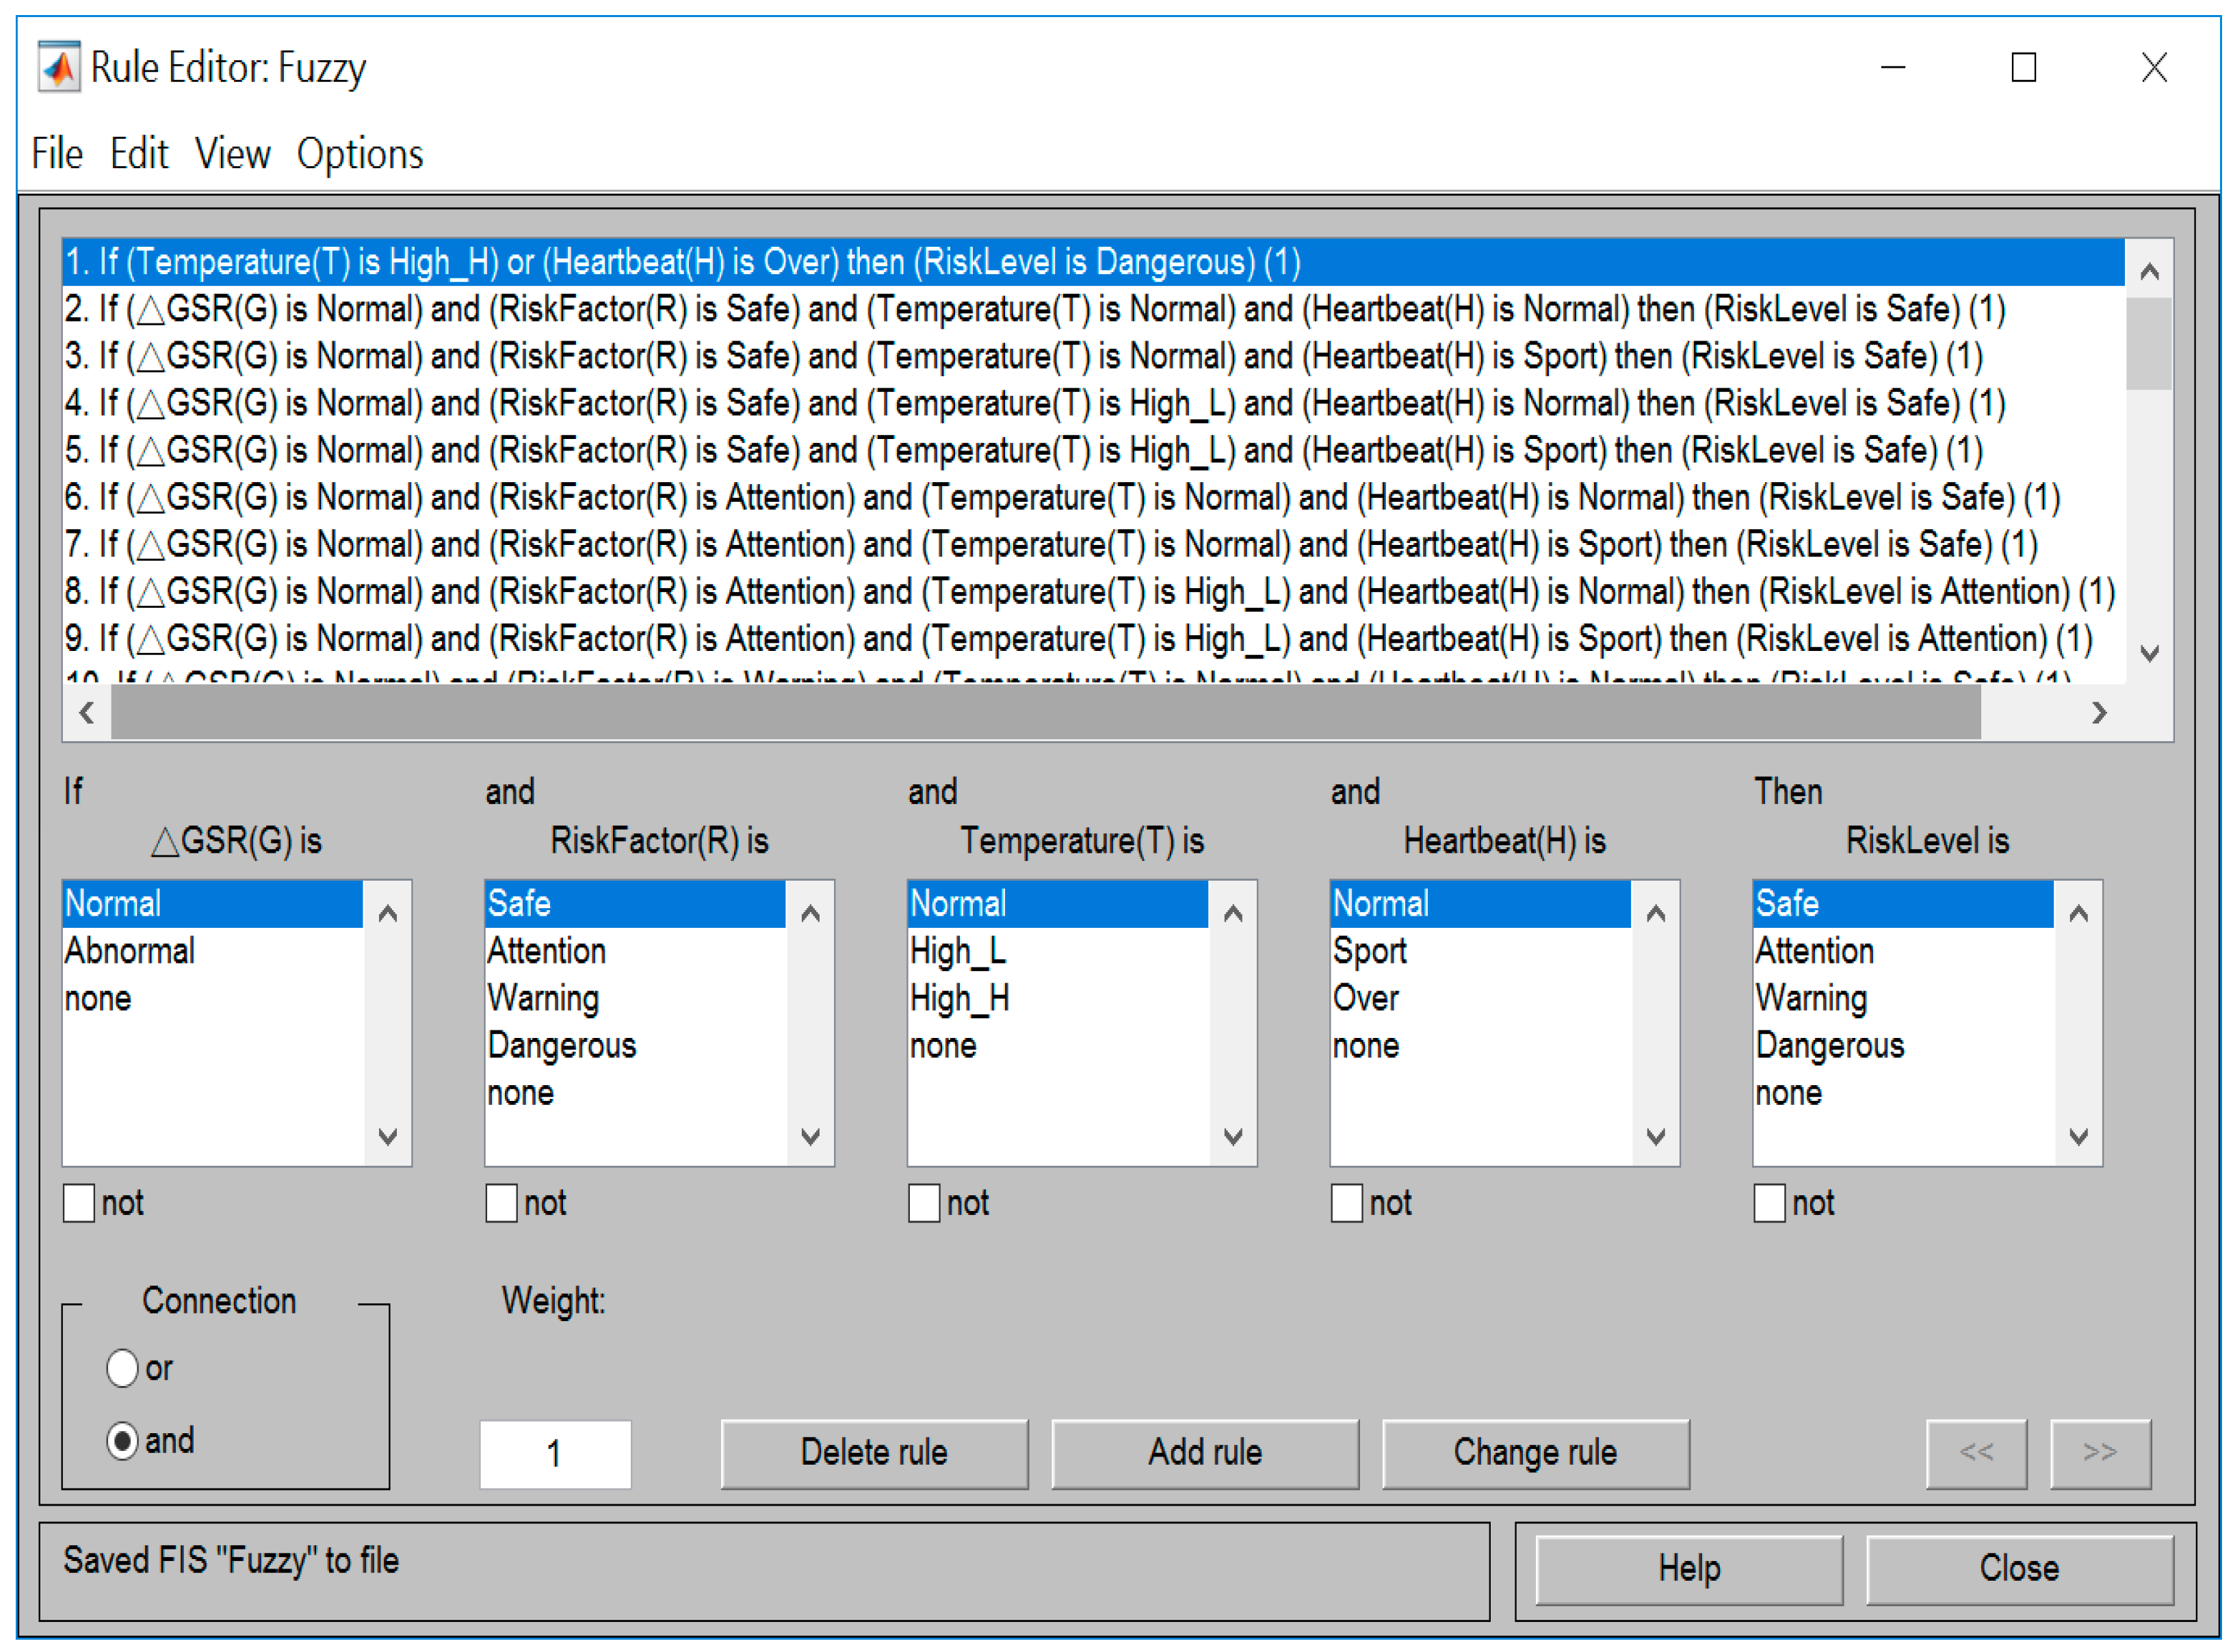Check 'not' box under RiskLevel list
The height and width of the screenshot is (1652, 2233).
pyautogui.click(x=1768, y=1203)
